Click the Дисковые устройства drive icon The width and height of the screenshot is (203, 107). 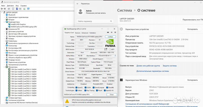7,31
